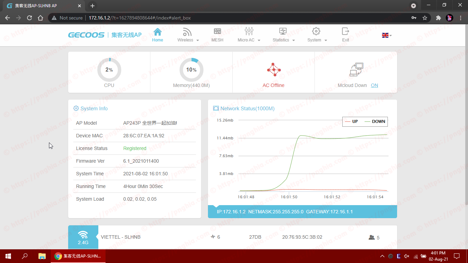This screenshot has width=468, height=263.
Task: Open the Micro AC sliders icon
Action: tap(249, 32)
